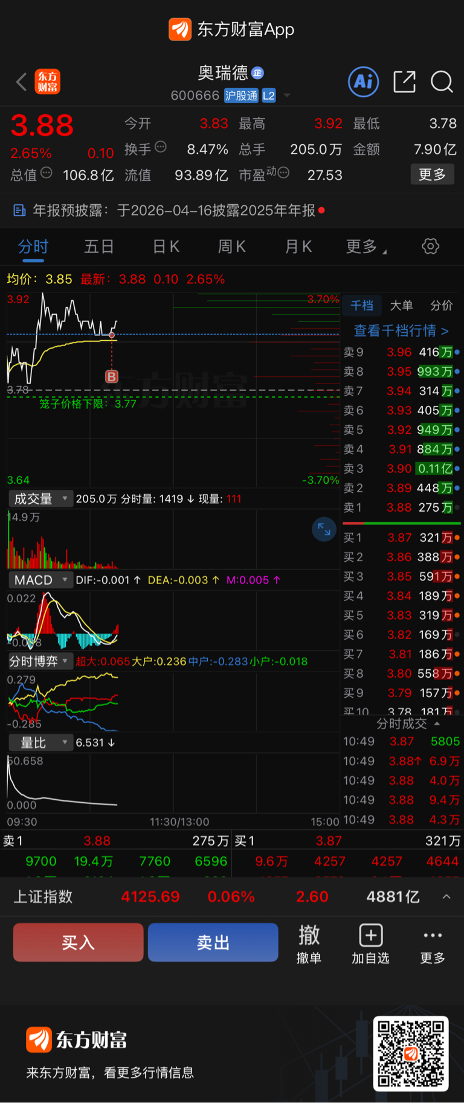Tap the current price 3.88 headline
464x1103 pixels.
click(42, 126)
